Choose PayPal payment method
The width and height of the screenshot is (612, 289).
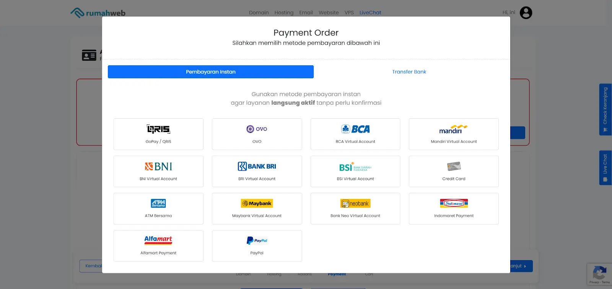click(257, 246)
